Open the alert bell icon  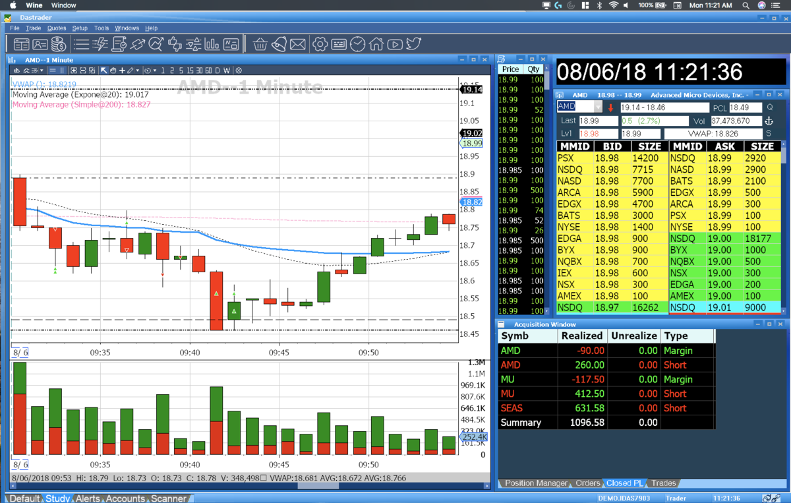[279, 44]
